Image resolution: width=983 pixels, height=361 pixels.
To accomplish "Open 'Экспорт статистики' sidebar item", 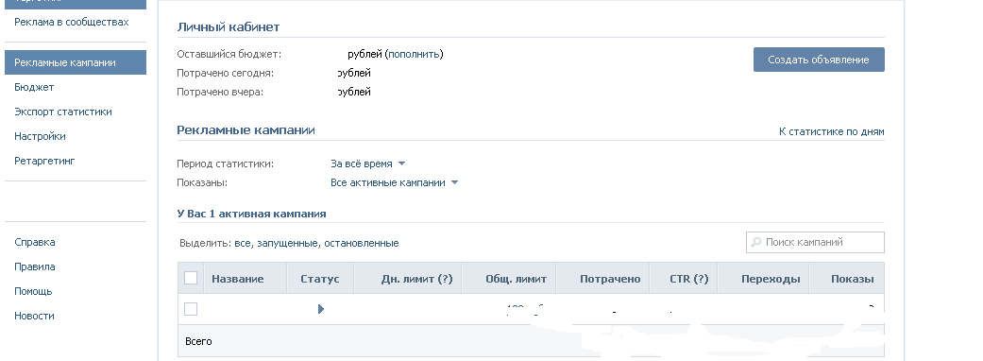I will pyautogui.click(x=63, y=112).
